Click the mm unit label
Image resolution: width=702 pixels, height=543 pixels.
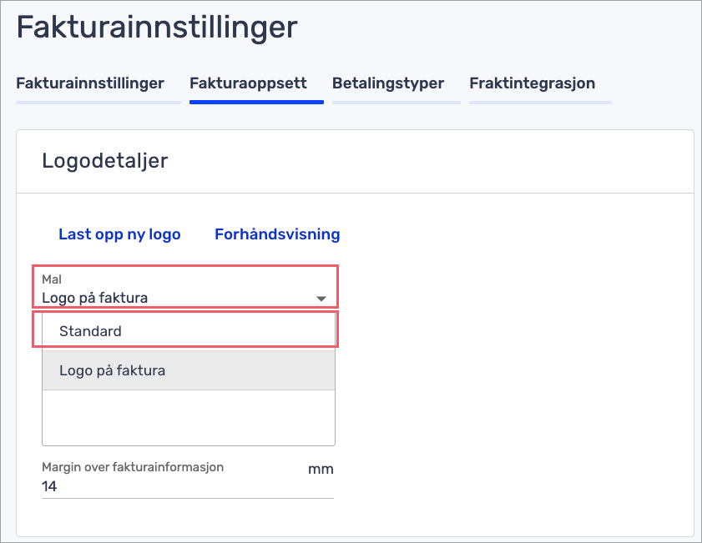(321, 469)
